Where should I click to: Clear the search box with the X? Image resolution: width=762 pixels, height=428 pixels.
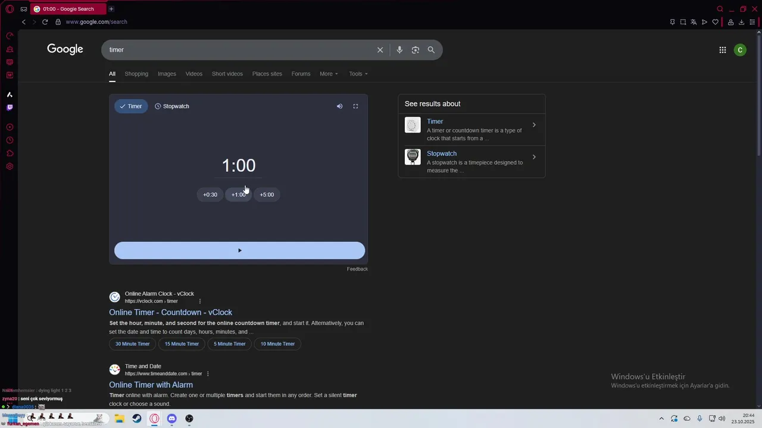(x=380, y=50)
